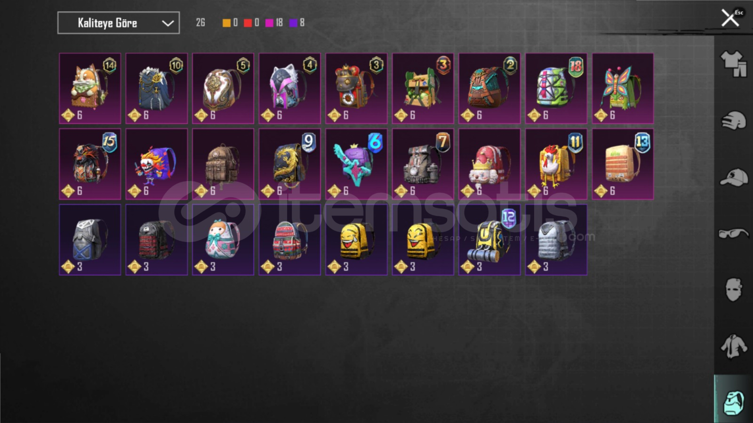Expand the sort menu chevron arrow
Screen dimensions: 753x423
168,23
